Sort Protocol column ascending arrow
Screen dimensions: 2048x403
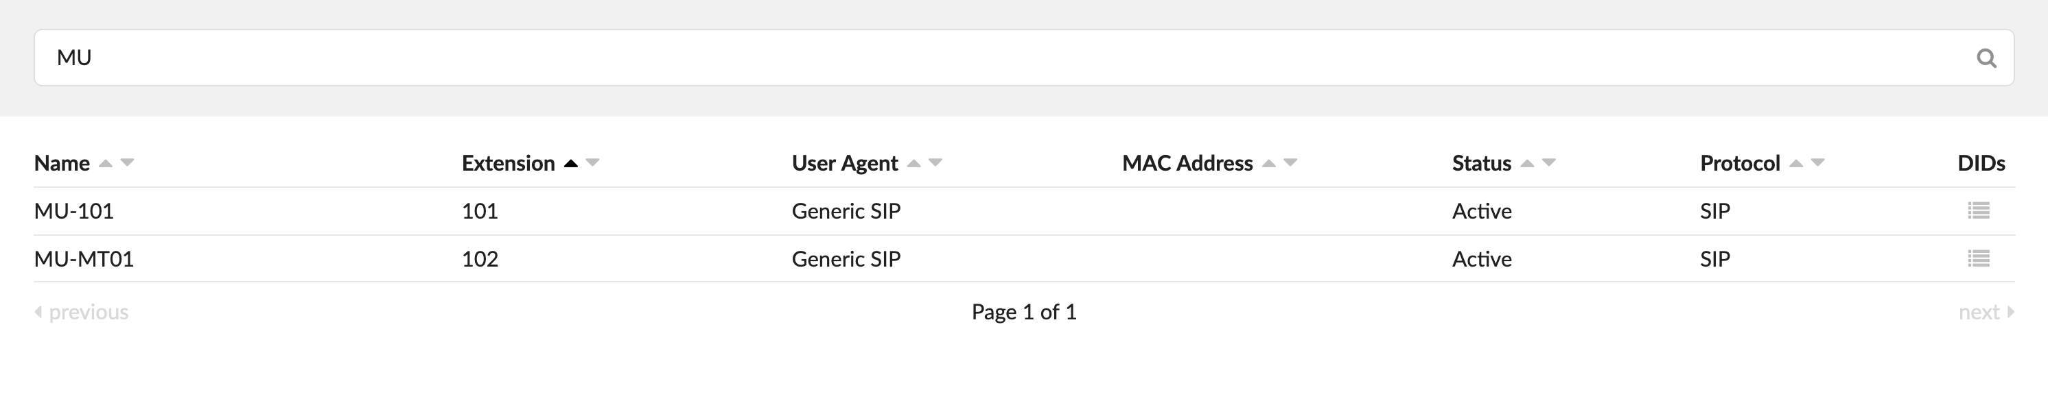1795,163
